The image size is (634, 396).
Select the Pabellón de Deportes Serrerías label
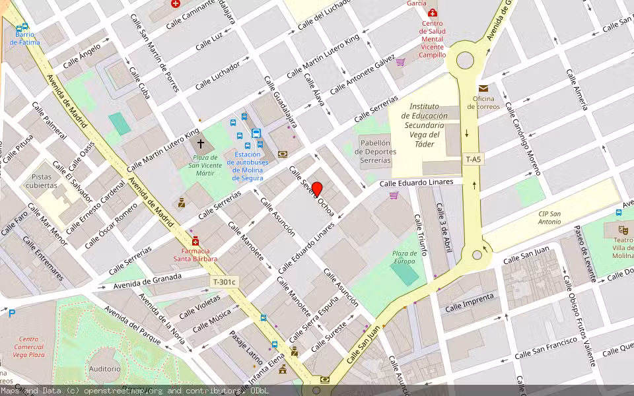[375, 152]
